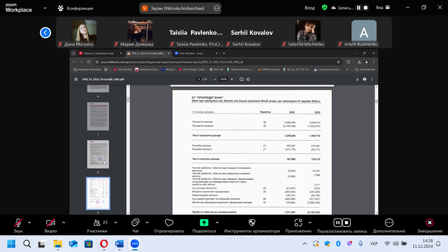Viewport: 448px width, 252px height.
Task: Open Инструменты организатора host tools
Action: [x=252, y=225]
